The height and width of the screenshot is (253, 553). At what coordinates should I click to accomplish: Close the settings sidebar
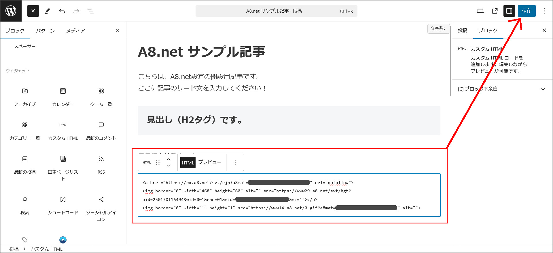click(x=544, y=30)
